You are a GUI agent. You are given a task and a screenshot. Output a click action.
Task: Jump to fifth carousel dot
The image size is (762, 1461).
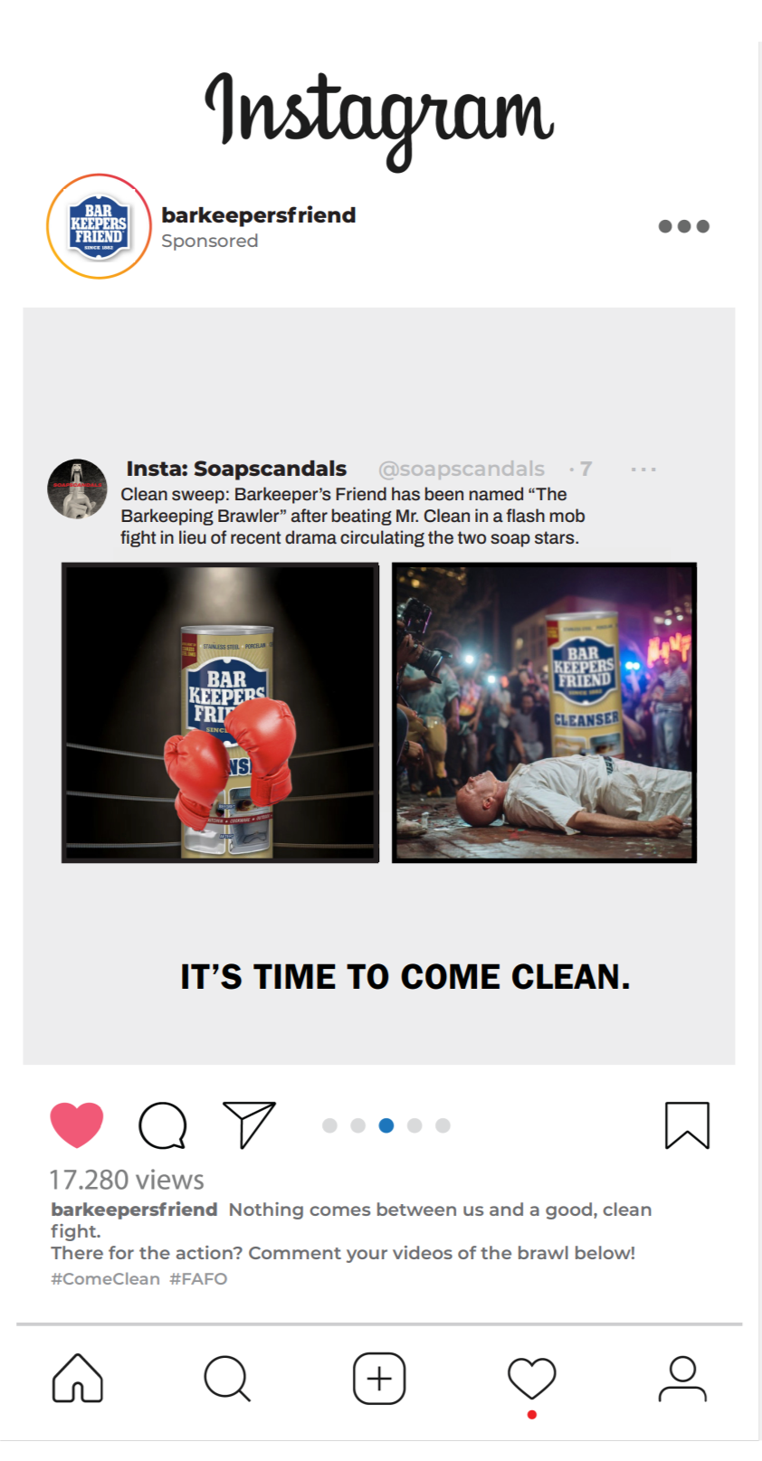443,1125
